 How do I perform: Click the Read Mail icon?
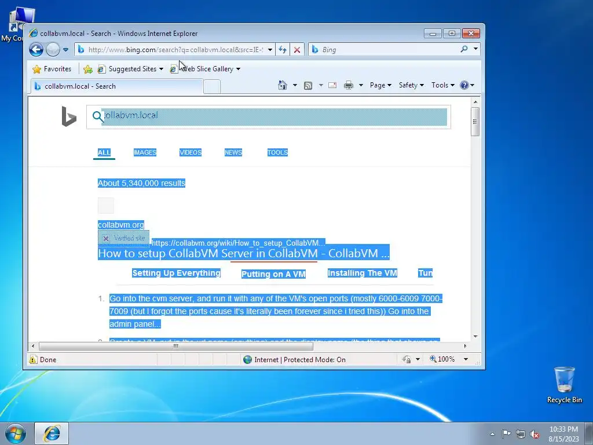click(332, 86)
